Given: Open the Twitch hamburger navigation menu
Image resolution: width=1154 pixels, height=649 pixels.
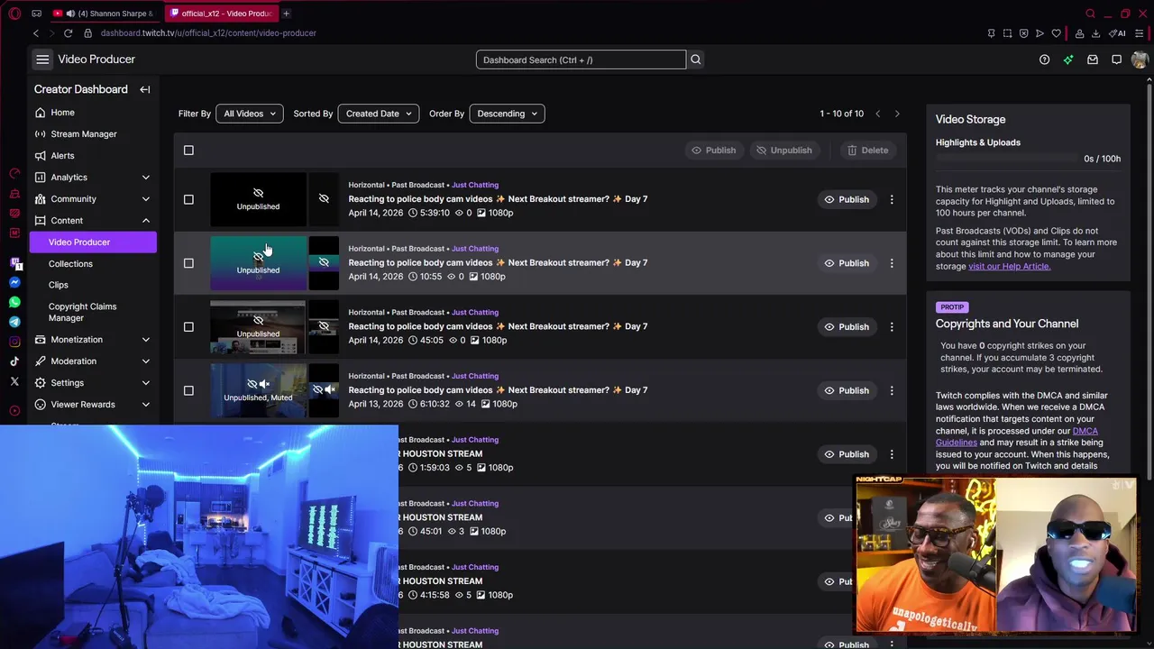Looking at the screenshot, I should tap(42, 59).
